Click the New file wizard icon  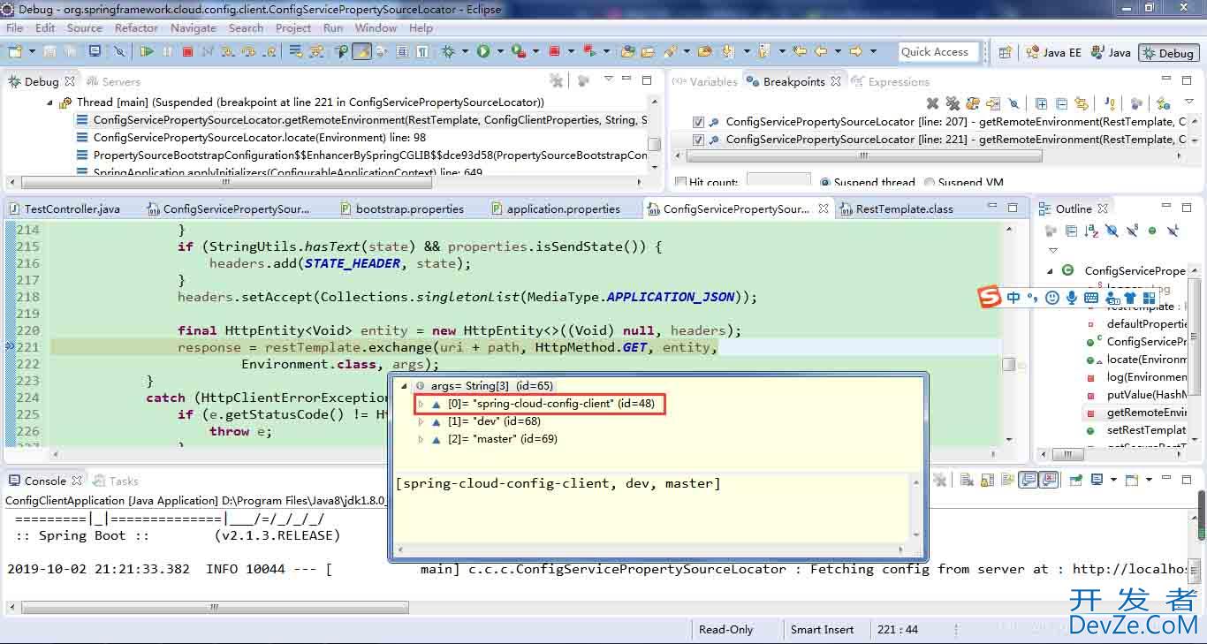pyautogui.click(x=15, y=51)
